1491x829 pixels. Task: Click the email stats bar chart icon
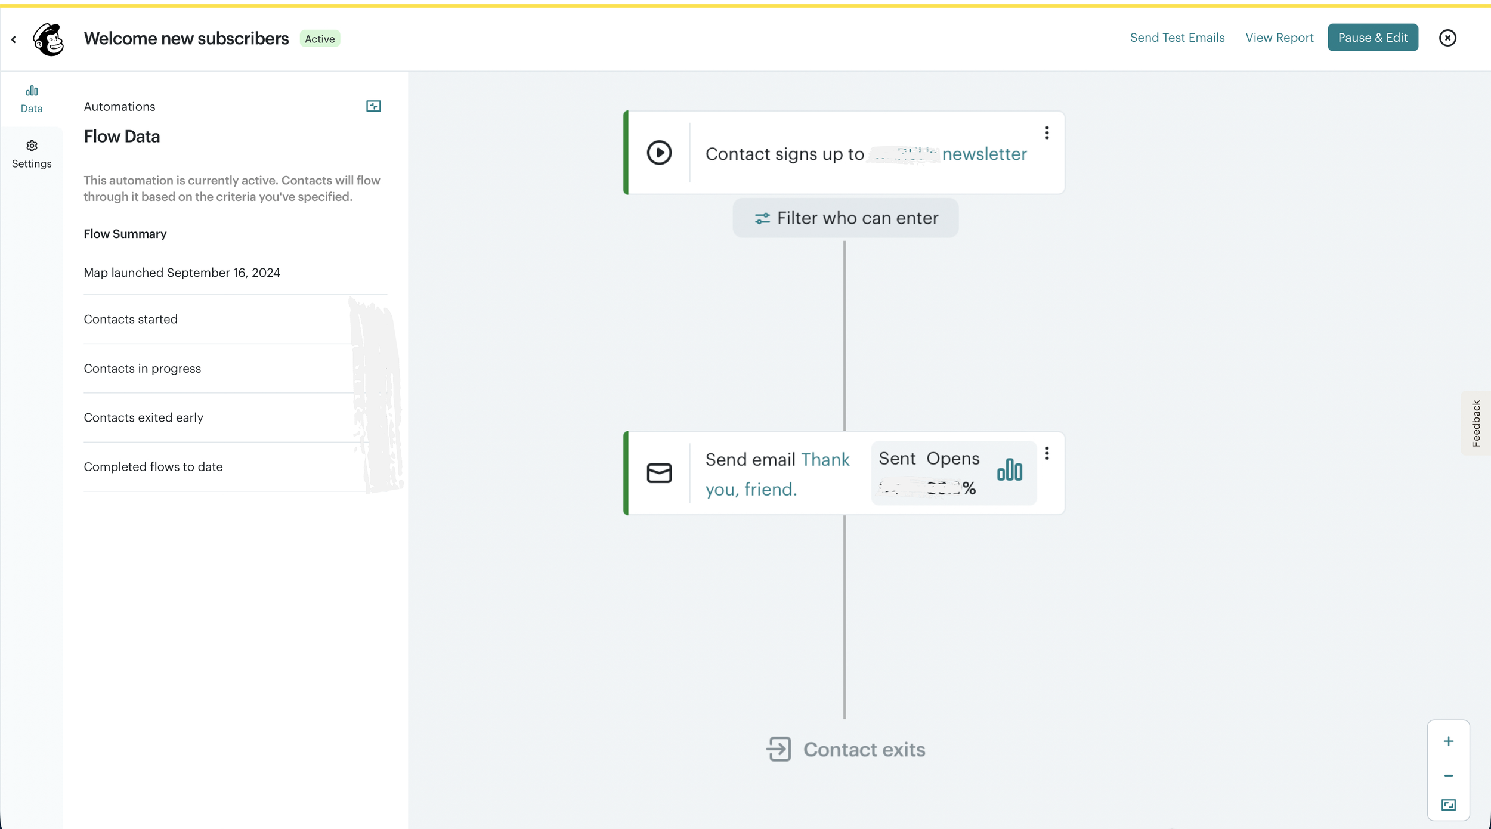[1009, 470]
